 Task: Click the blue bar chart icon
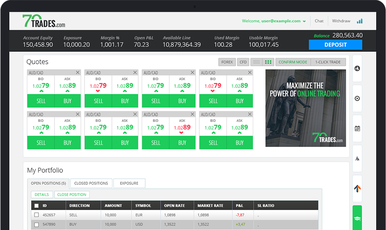click(359, 21)
